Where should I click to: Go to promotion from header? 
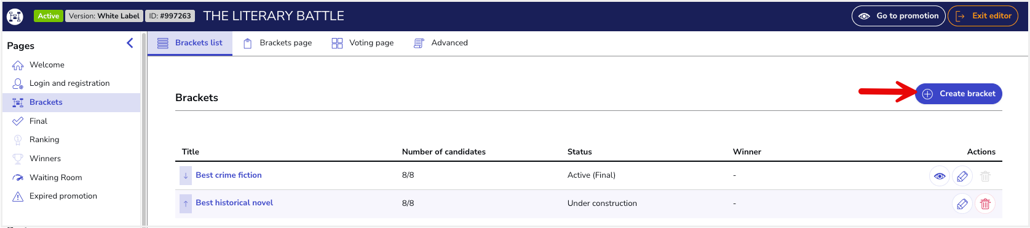point(898,16)
